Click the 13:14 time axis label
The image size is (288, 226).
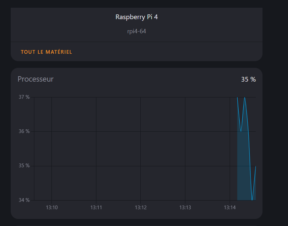coord(230,208)
